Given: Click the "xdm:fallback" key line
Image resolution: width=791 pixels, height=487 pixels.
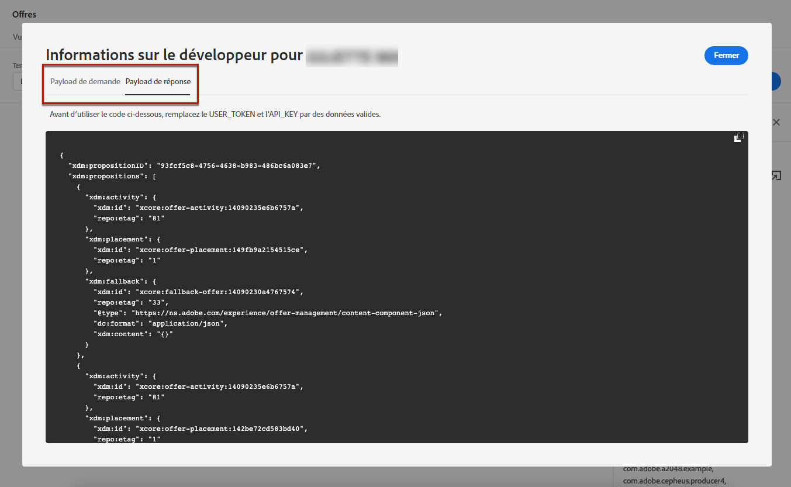Looking at the screenshot, I should (x=121, y=281).
